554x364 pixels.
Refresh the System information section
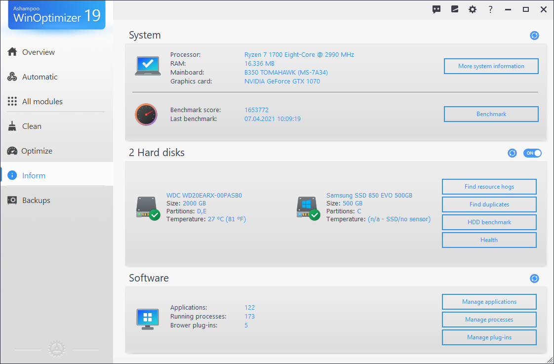point(534,36)
